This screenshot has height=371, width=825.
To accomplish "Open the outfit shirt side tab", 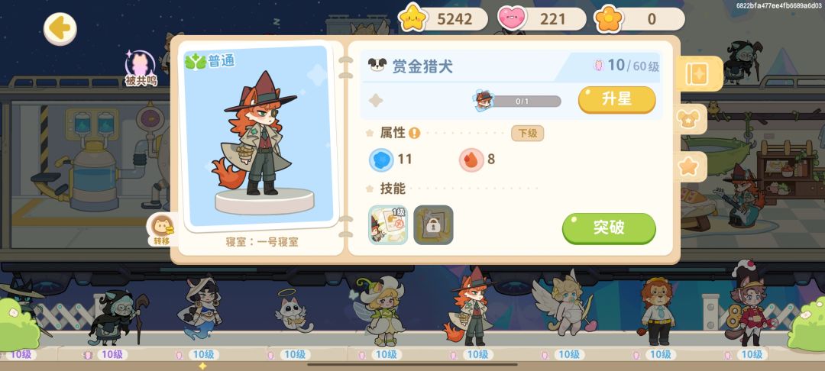I will [x=690, y=119].
